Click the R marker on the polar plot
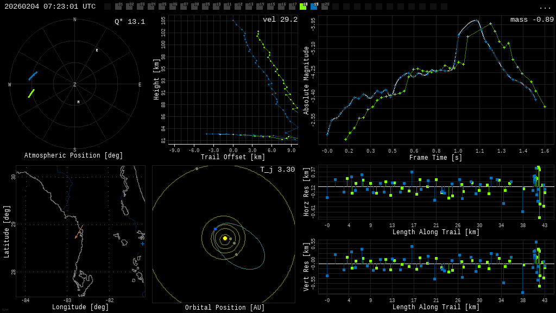Viewport: 556px width, 313px height. coord(97,51)
